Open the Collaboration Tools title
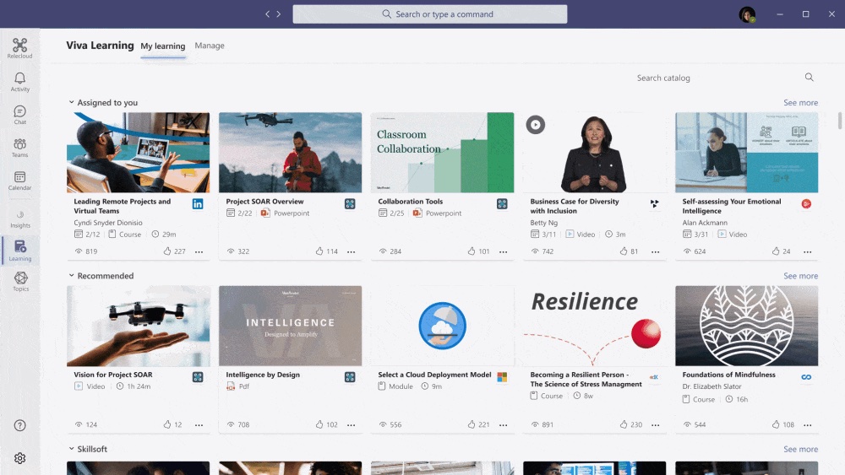 [x=410, y=201]
